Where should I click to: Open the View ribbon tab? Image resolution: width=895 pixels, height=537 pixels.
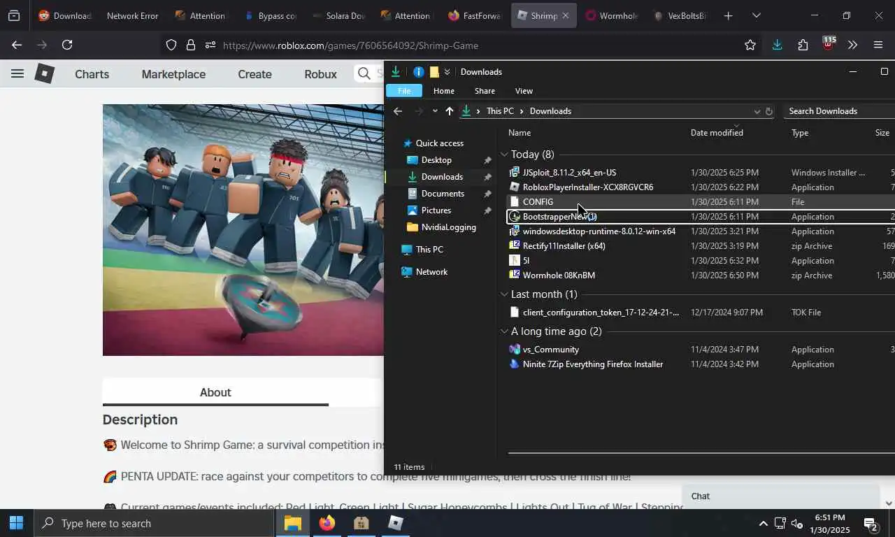(x=524, y=91)
